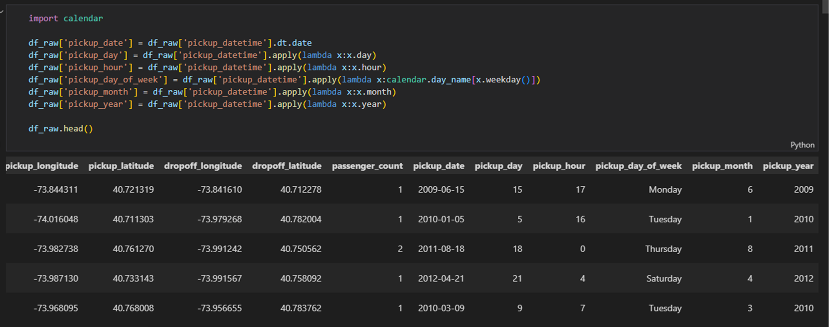Click the date cell 2009-06-15
Viewport: 830px width, 327px height.
pos(441,190)
